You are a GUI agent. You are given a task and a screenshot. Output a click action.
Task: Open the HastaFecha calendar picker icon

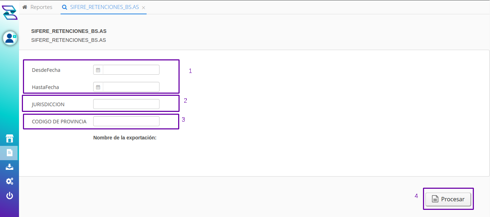coord(98,87)
